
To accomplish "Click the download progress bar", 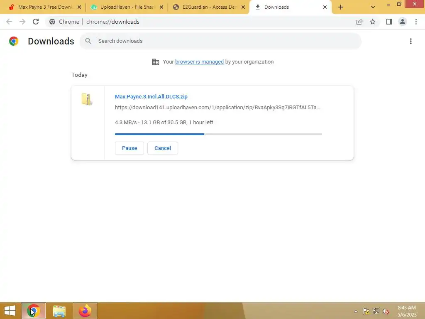I will (218, 134).
